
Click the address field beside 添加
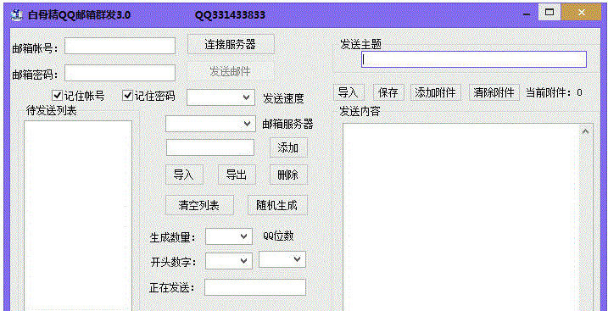point(210,147)
